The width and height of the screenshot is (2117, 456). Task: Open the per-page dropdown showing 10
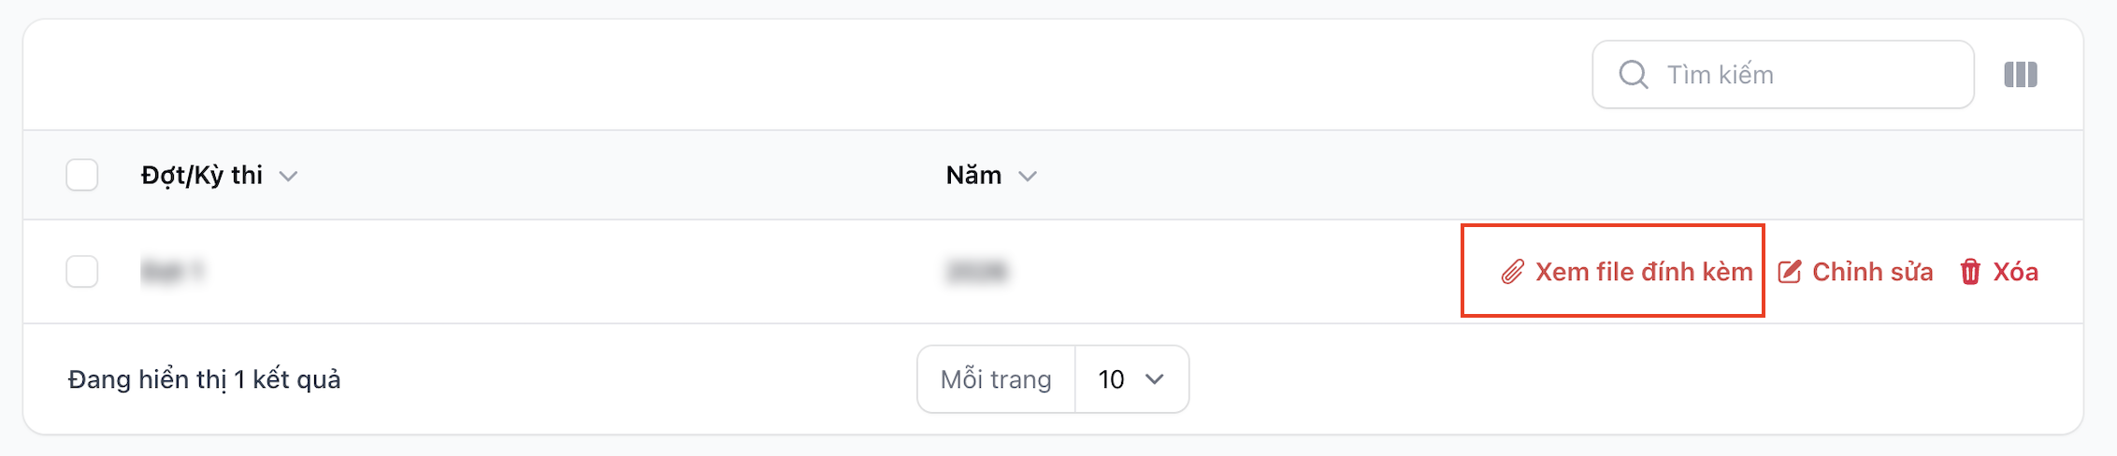click(1131, 379)
